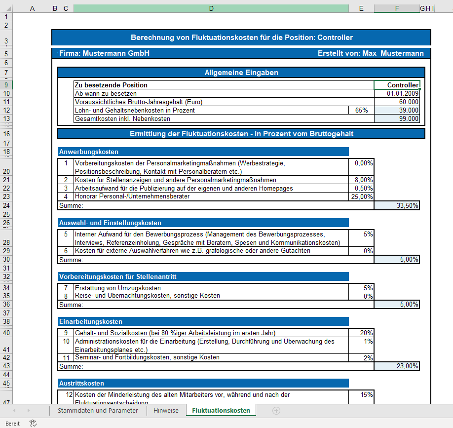Click the 'Allgemeine Eingaben' header
The width and height of the screenshot is (453, 428).
[241, 72]
